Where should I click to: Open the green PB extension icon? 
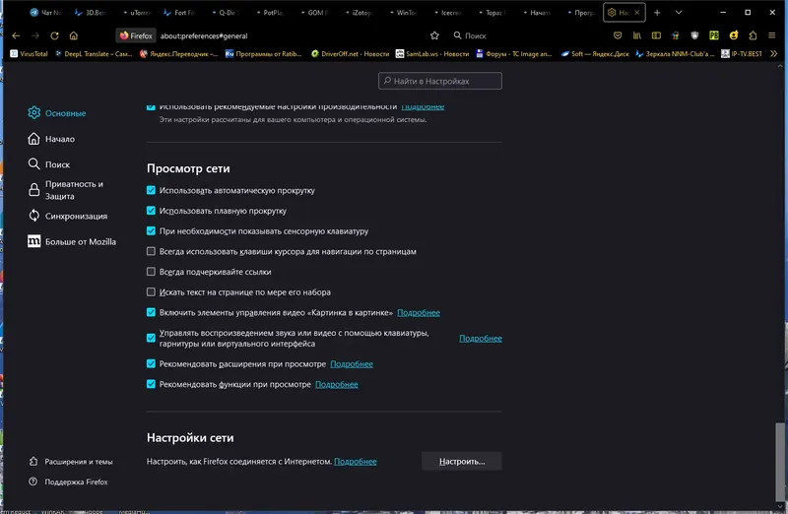click(714, 35)
